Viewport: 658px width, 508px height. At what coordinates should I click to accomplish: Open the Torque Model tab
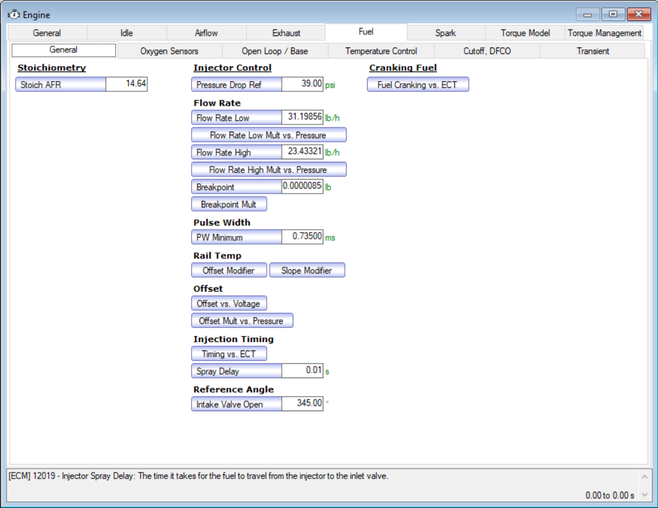point(525,33)
